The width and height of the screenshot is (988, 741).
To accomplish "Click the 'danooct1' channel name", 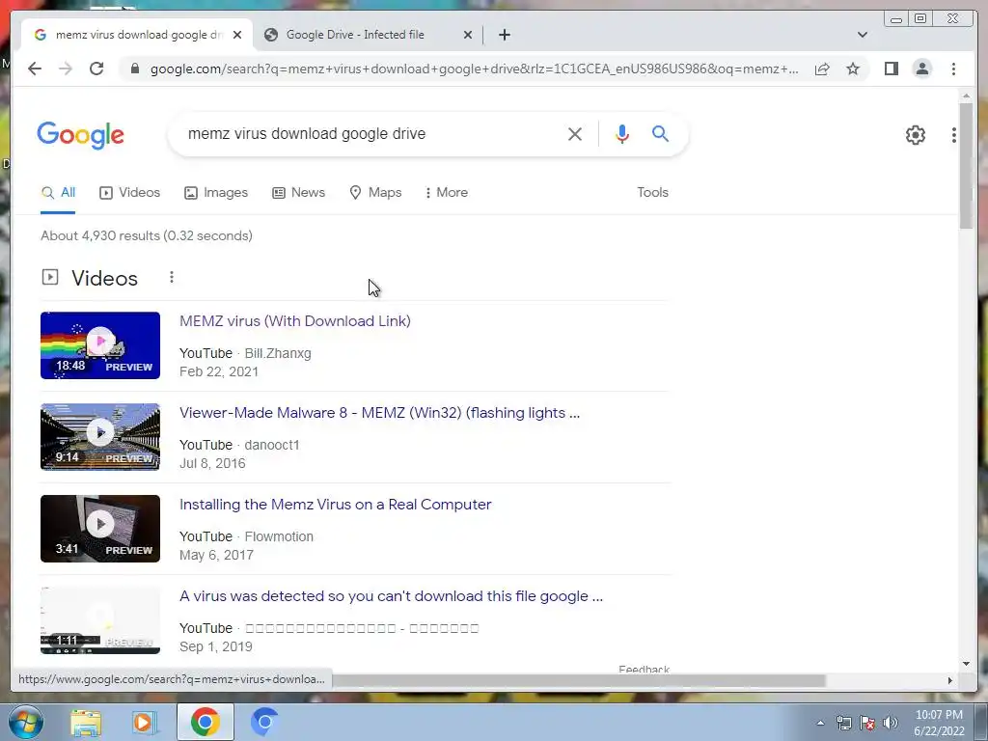I will 271,445.
